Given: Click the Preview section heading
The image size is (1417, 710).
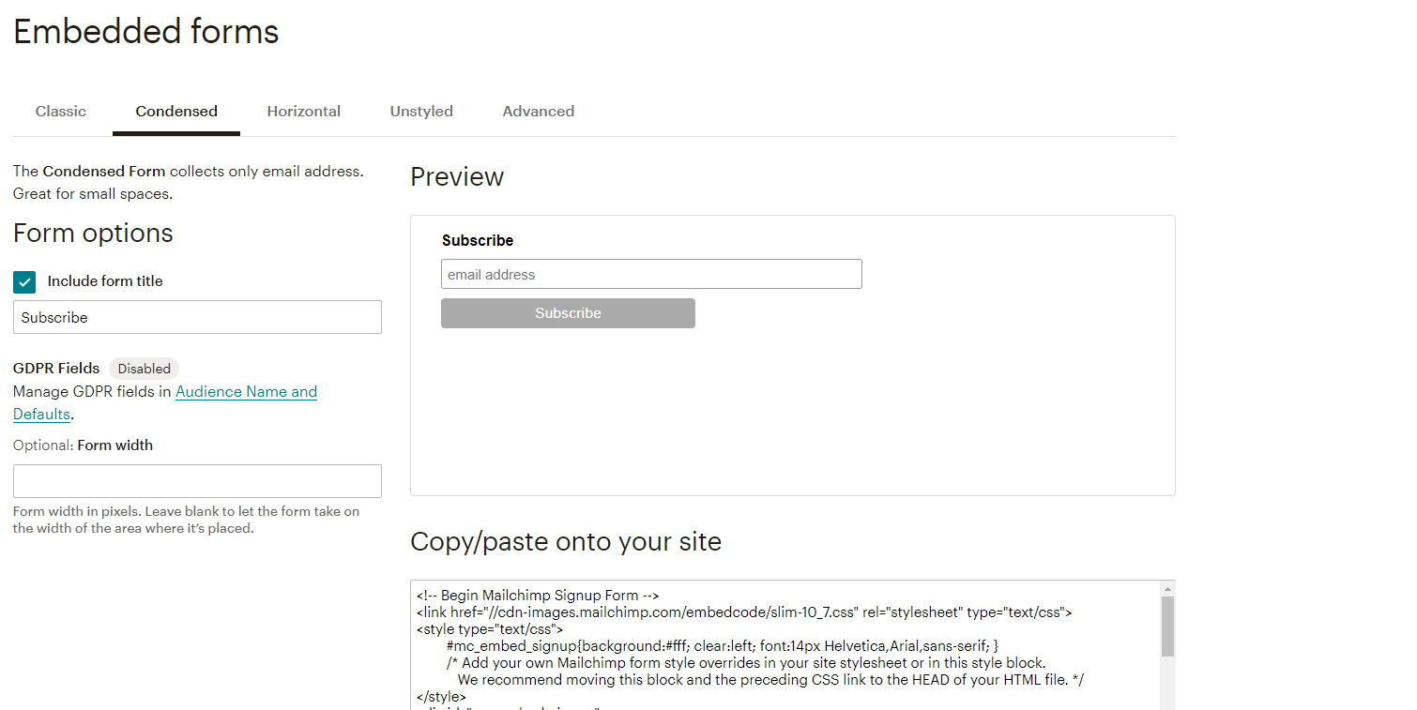Looking at the screenshot, I should click(457, 177).
